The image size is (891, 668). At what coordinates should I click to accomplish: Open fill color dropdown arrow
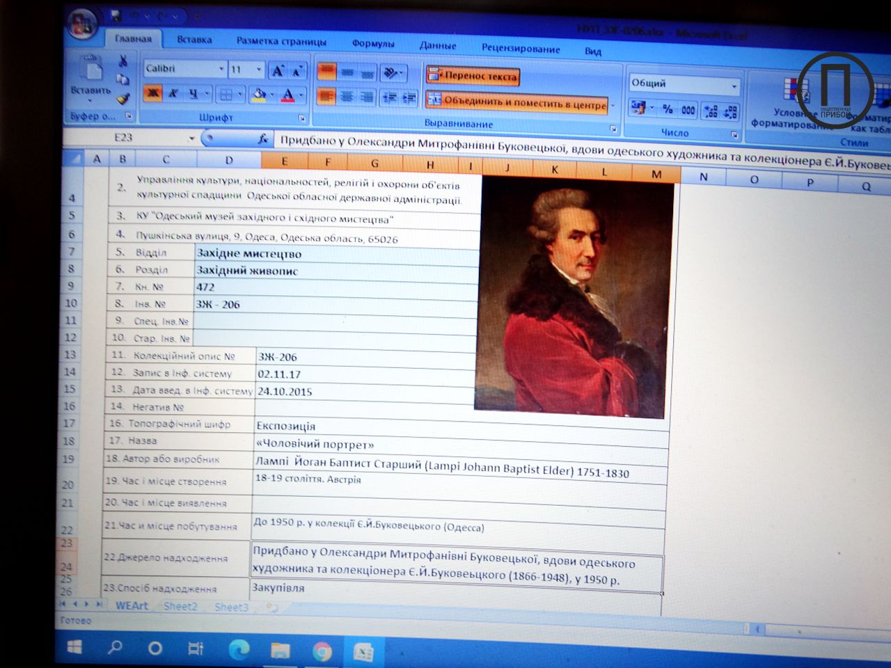click(x=272, y=95)
